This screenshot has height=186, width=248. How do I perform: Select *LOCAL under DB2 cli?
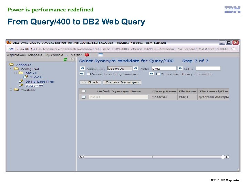(37, 77)
